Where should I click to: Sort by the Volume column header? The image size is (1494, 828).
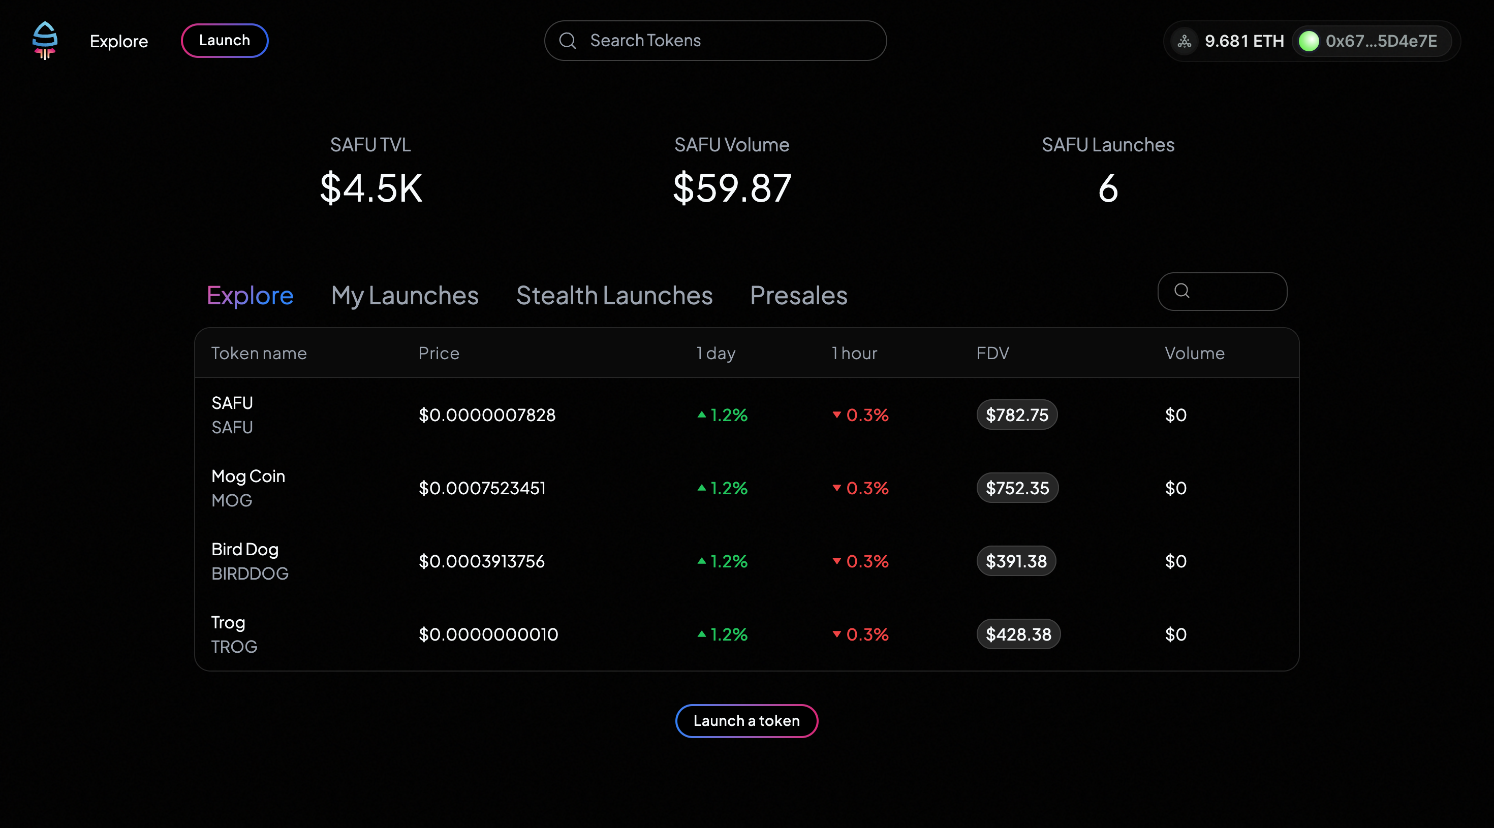[x=1194, y=353]
